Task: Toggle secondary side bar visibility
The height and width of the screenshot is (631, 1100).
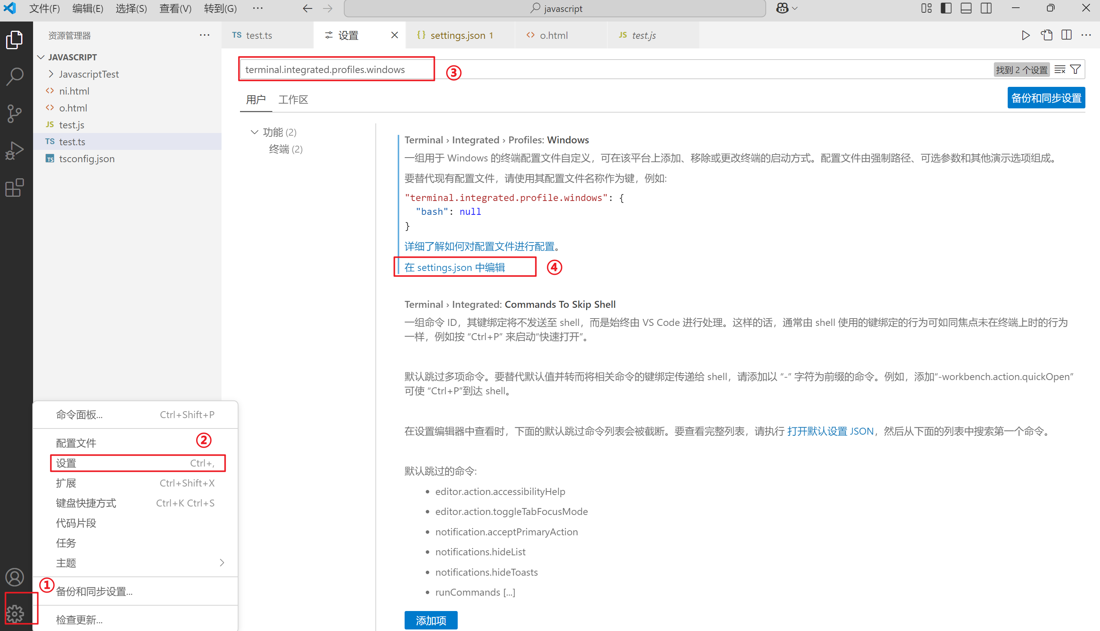Action: pos(986,8)
